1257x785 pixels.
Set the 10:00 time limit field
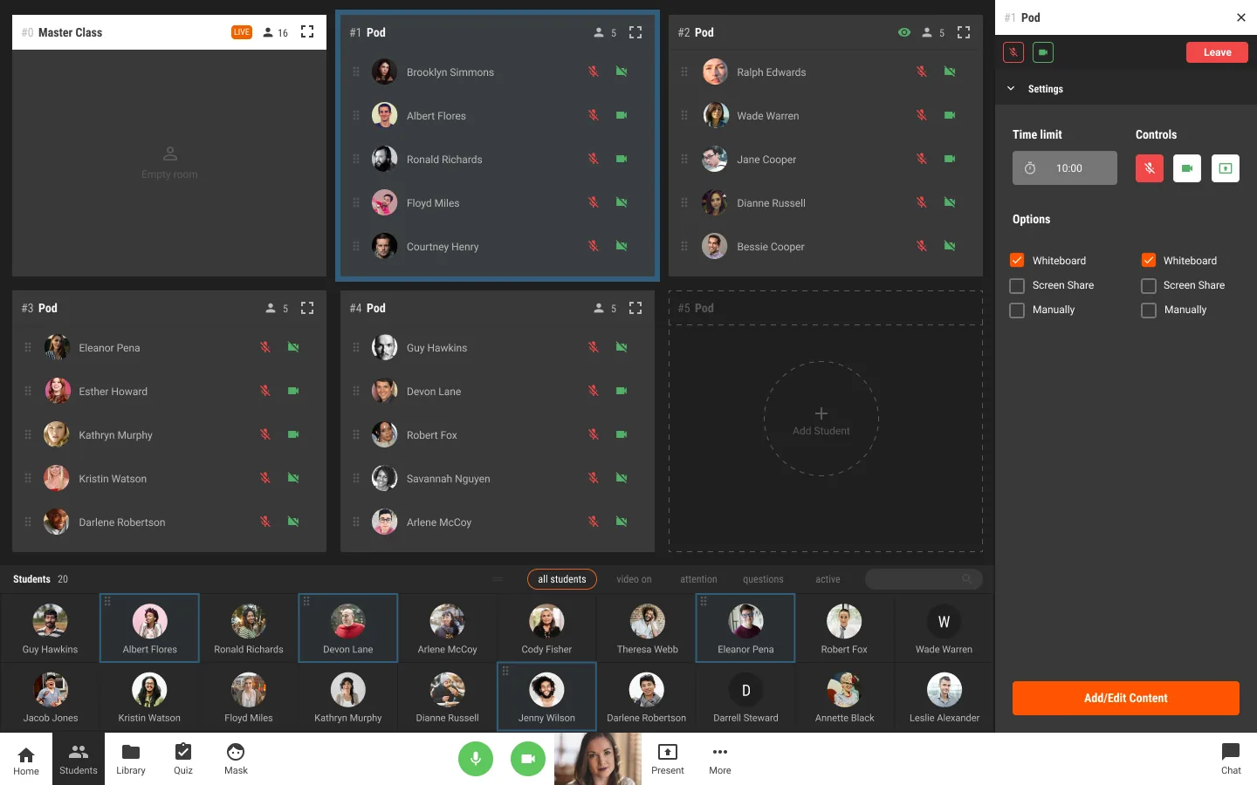pos(1065,168)
